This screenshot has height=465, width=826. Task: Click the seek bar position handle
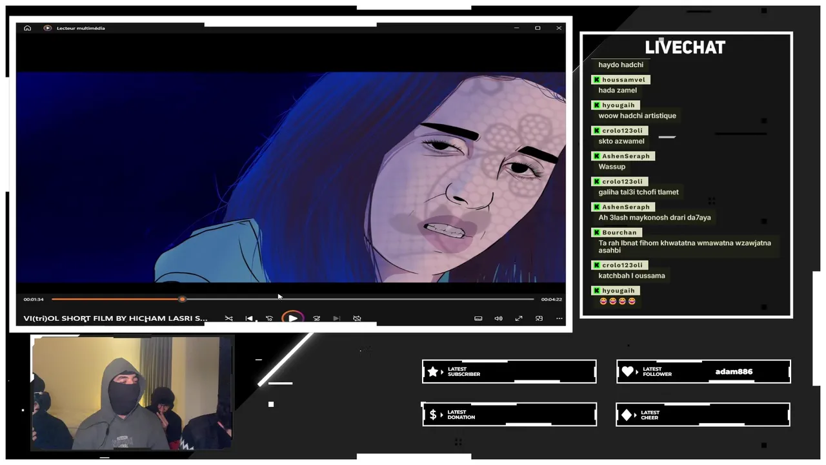coord(182,299)
